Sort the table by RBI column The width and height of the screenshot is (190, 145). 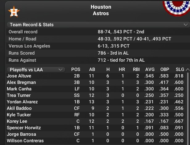(x=136, y=70)
